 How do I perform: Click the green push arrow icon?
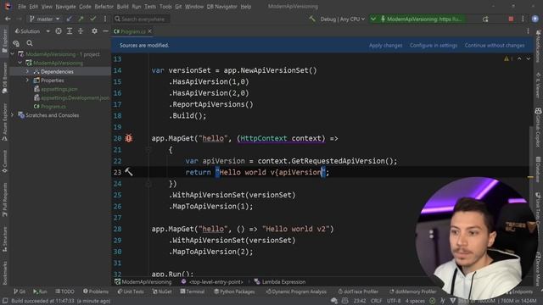click(81, 19)
